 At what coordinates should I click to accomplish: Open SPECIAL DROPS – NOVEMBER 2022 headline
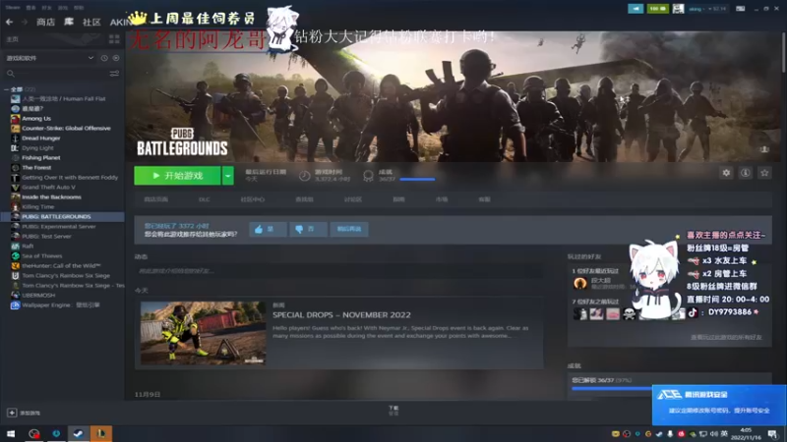point(341,314)
